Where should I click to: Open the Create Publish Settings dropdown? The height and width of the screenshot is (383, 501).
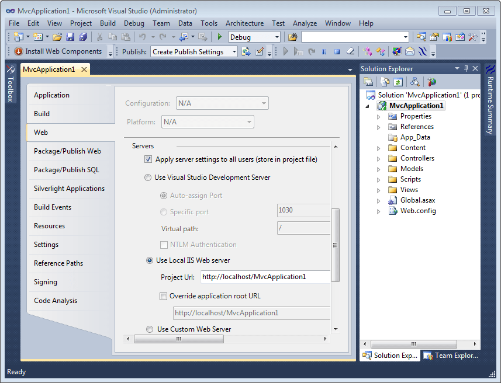pyautogui.click(x=233, y=51)
